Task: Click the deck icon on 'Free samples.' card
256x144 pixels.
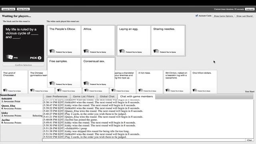Action: 52,83
